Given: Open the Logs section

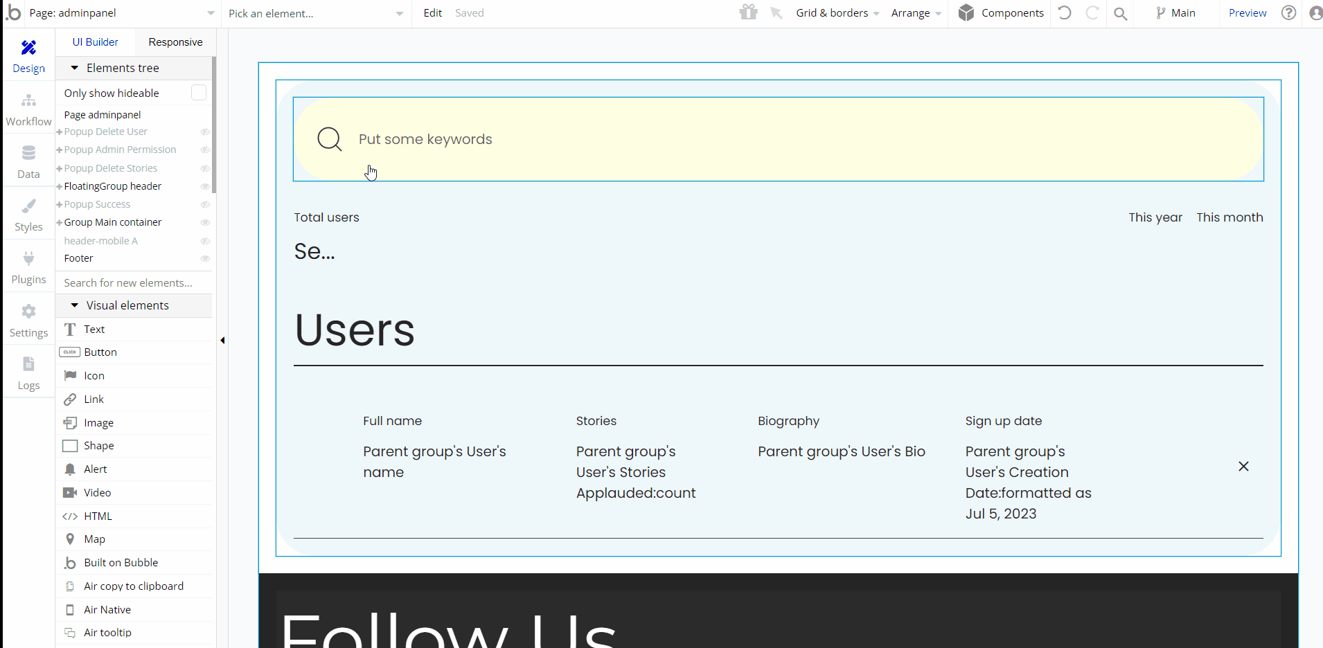Looking at the screenshot, I should (28, 374).
